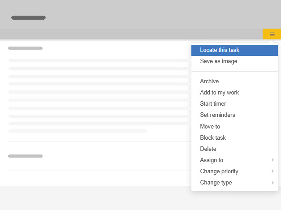The image size is (281, 210).
Task: Click the lower gray section heading placeholder
Action: click(25, 156)
